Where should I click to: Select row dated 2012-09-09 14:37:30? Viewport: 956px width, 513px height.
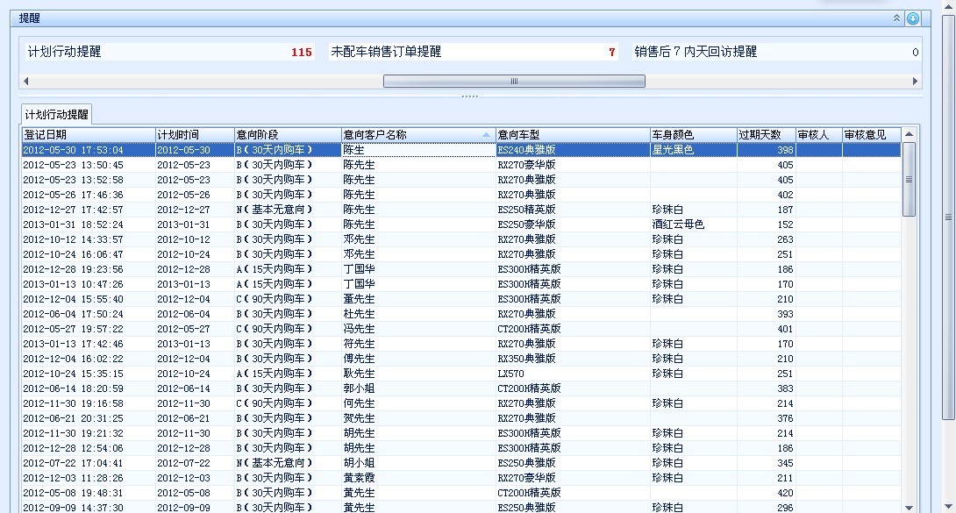click(461, 507)
